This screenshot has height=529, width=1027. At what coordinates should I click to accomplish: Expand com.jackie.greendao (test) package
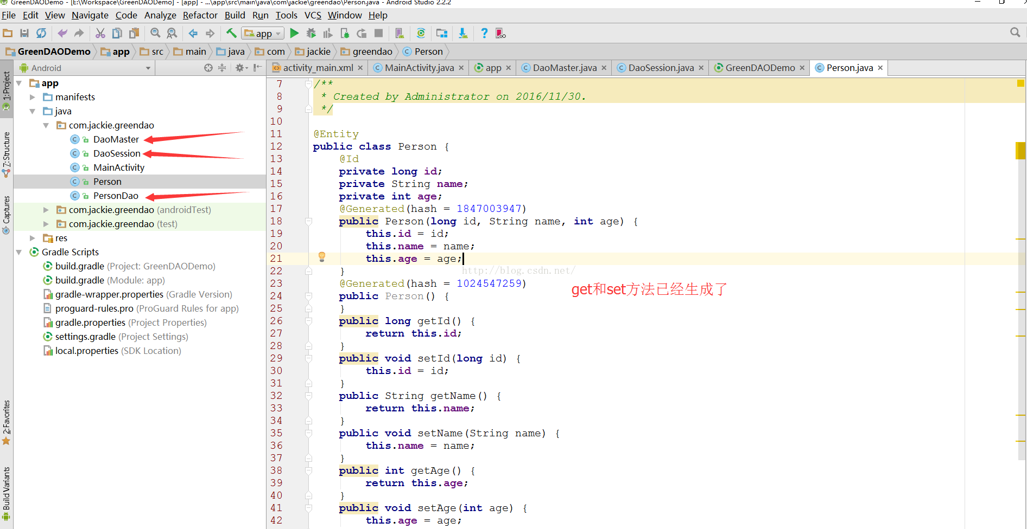tap(46, 224)
